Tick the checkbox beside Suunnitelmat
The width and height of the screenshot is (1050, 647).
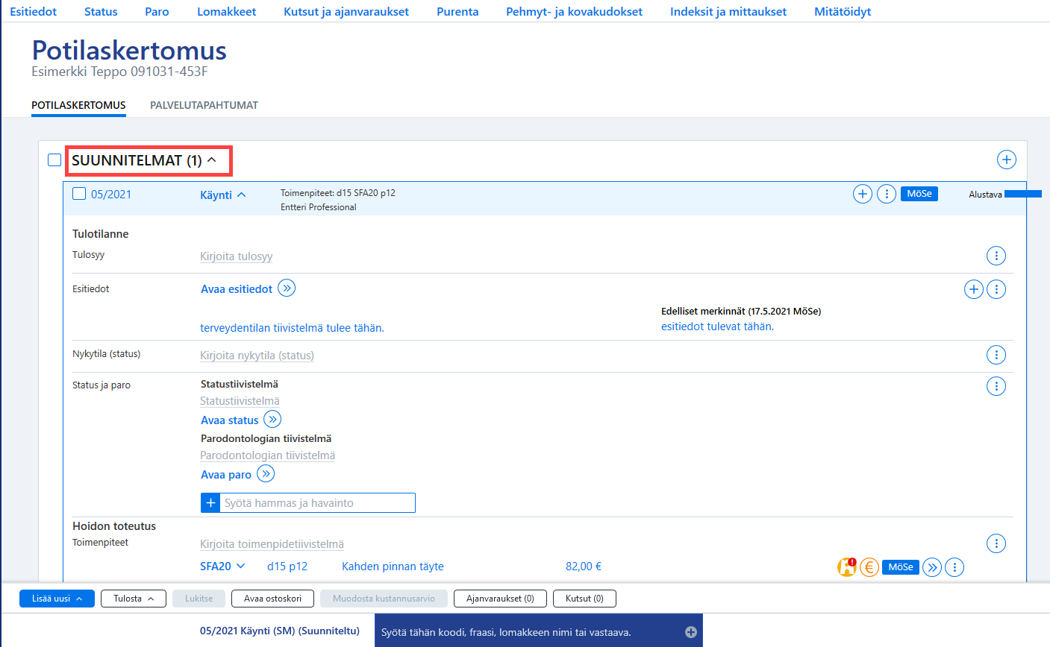pos(54,160)
